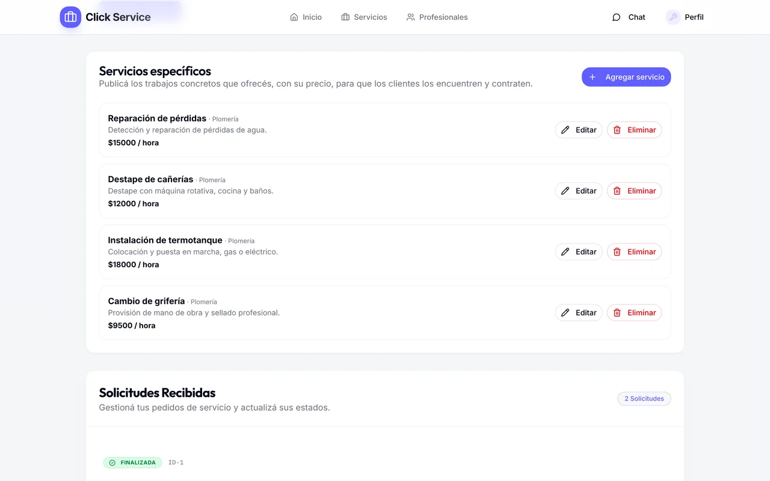Click the ID-1 request identifier
Screen dimensions: 770x481
pos(176,463)
